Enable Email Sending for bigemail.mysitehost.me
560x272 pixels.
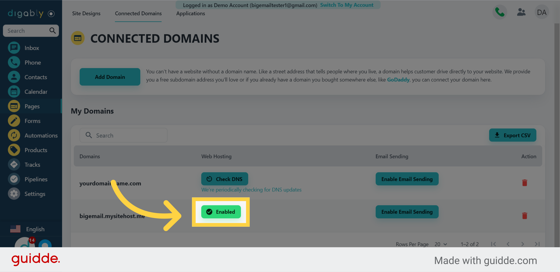click(x=407, y=212)
